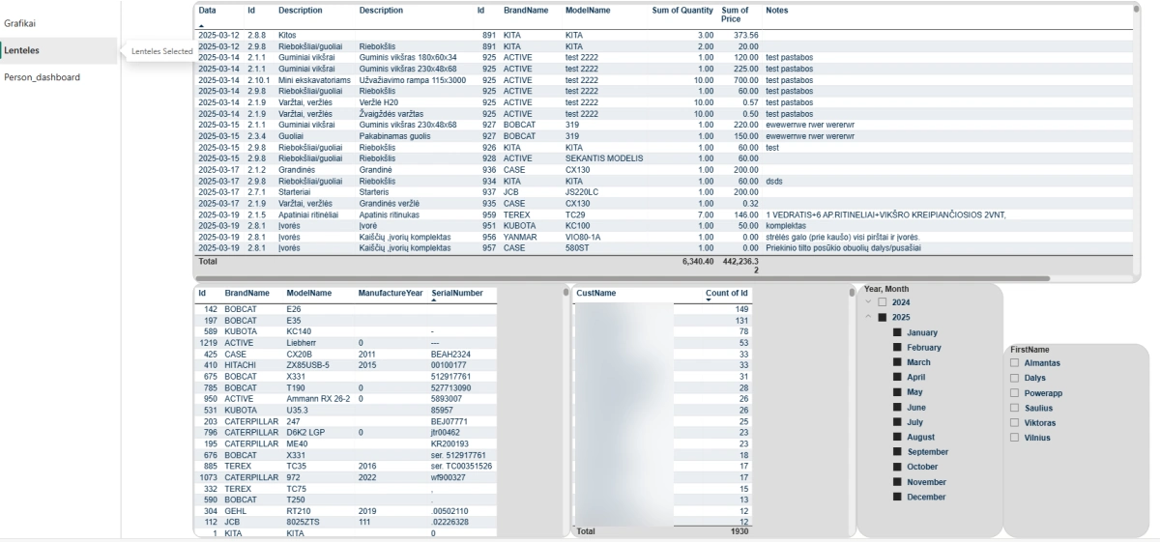Click the CustName column header

(595, 292)
